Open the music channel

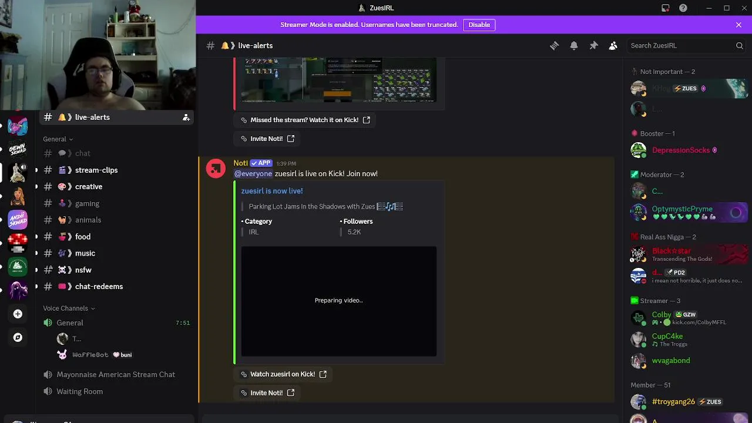pos(117,253)
